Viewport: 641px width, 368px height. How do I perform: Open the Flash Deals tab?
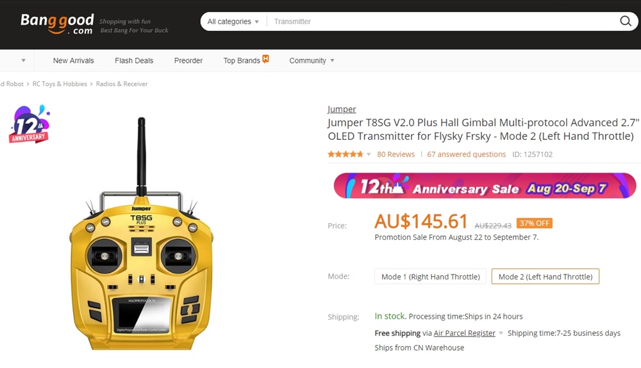point(134,60)
